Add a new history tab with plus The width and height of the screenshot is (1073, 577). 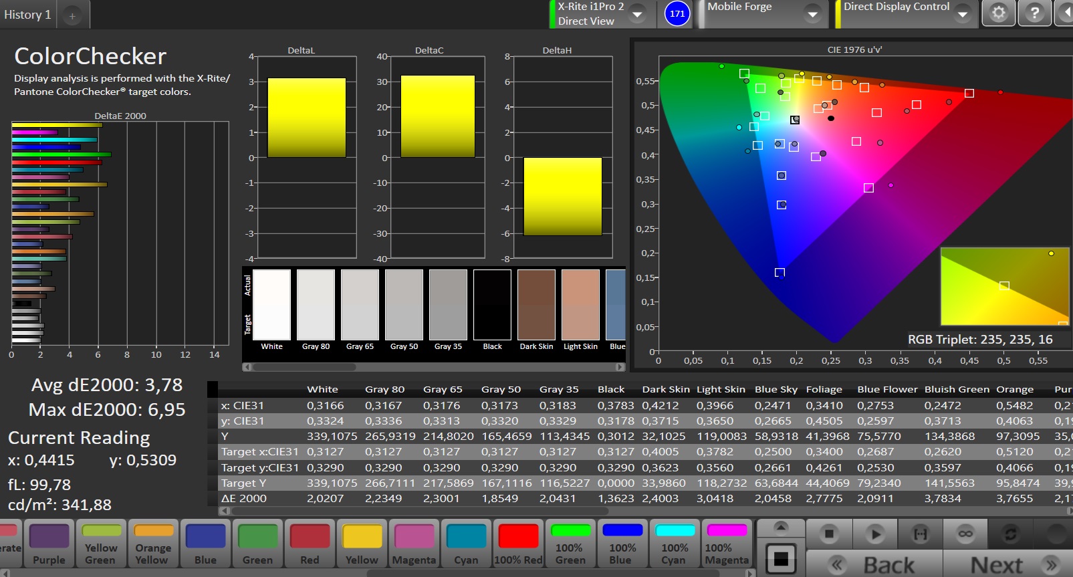(72, 15)
